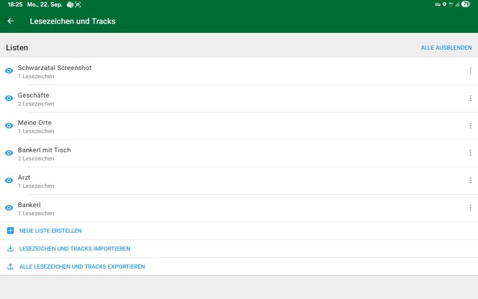
Task: Toggle visibility of Geschäfte list
Action: [x=9, y=98]
